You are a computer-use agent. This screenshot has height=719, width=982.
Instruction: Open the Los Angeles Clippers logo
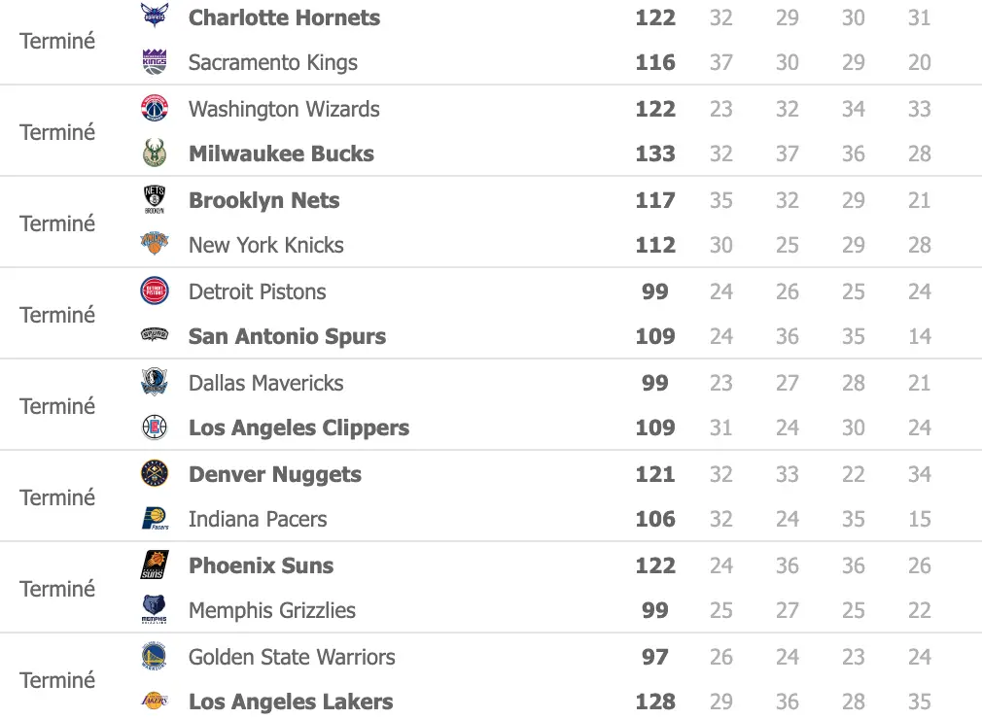pyautogui.click(x=155, y=428)
